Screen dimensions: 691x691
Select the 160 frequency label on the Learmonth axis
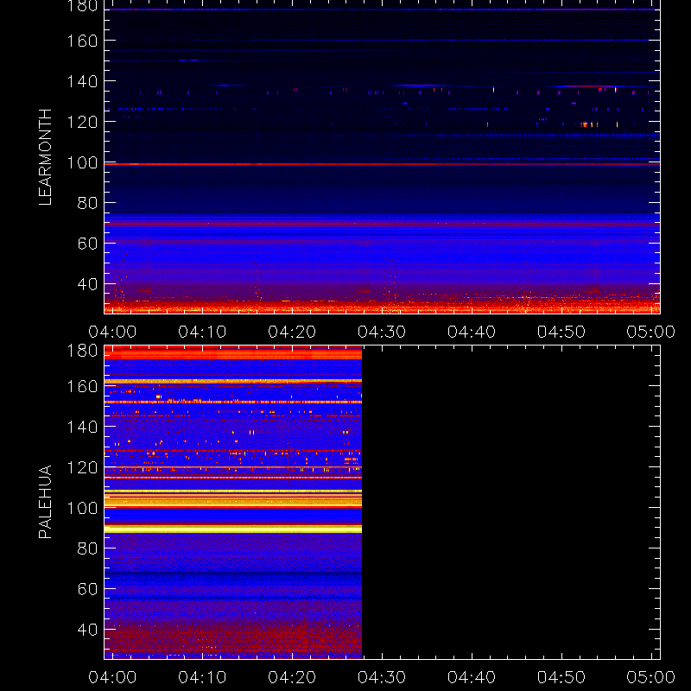click(x=82, y=41)
